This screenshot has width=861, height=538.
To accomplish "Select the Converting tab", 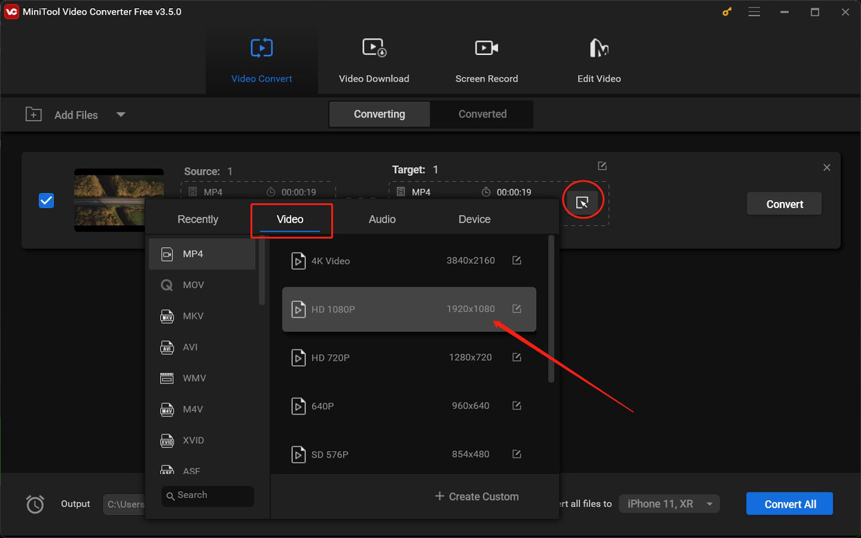I will 379,114.
